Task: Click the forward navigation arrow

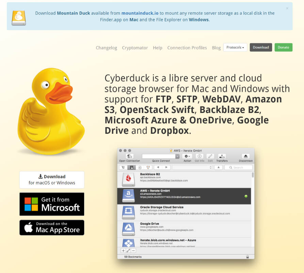Action: click(x=166, y=167)
